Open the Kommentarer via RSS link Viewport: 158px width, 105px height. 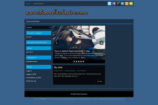tap(33, 78)
